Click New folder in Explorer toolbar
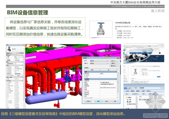The width and height of the screenshot is (169, 119). 151,94
